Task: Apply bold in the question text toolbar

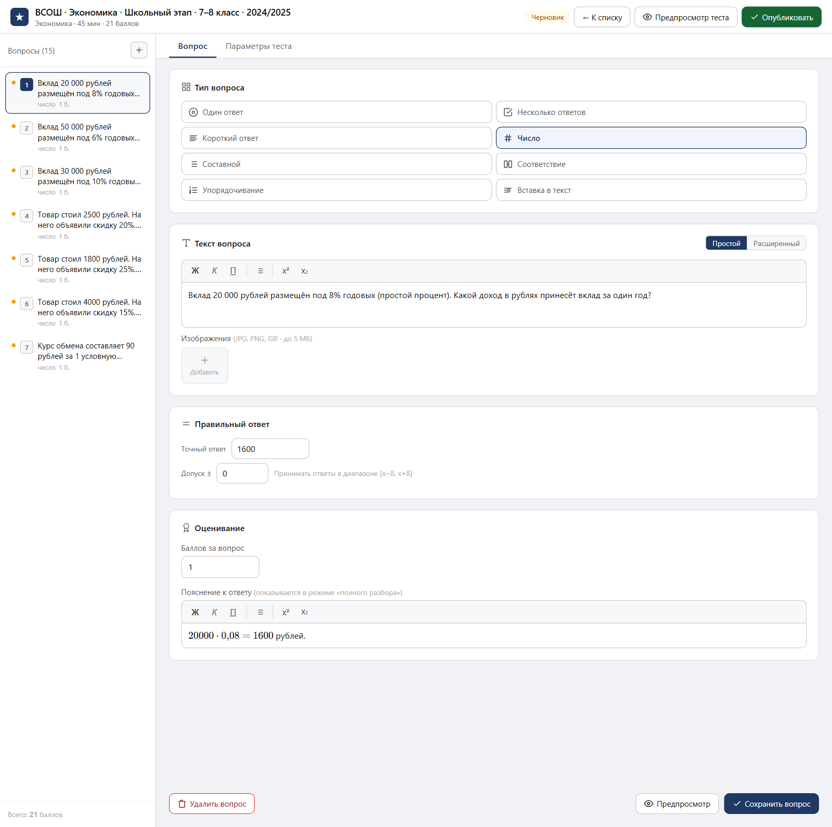Action: coord(195,271)
